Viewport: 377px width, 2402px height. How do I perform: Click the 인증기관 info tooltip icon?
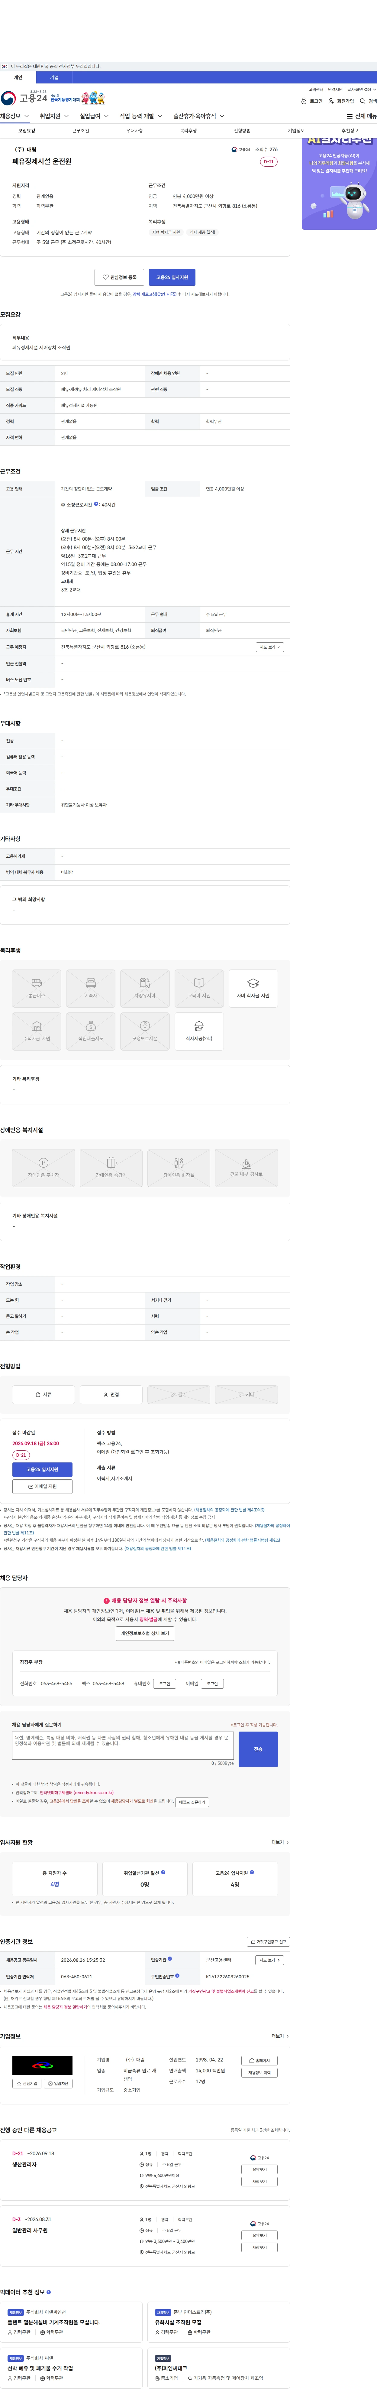point(169,1959)
